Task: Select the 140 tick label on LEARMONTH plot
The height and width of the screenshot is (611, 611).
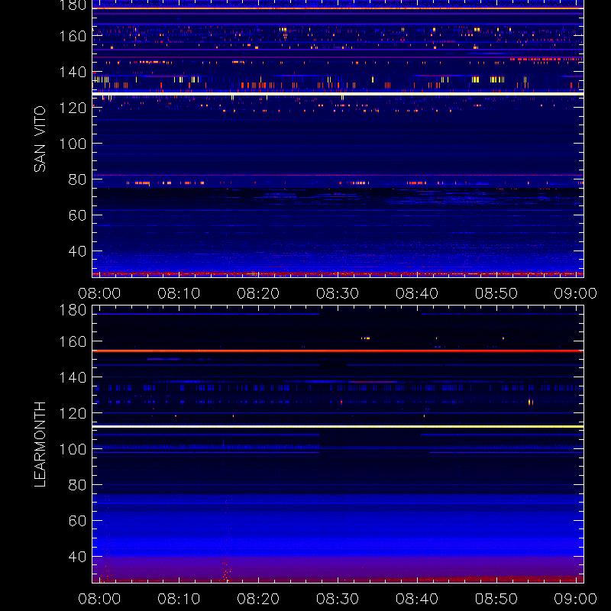Action: pos(73,377)
